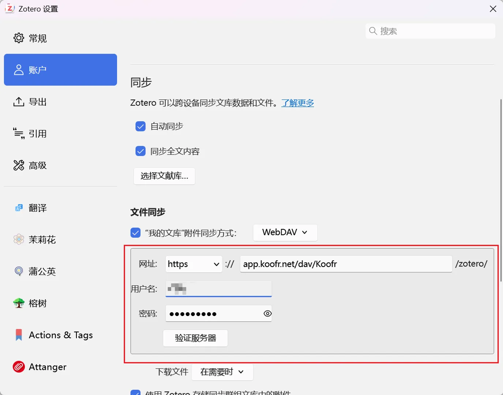Click the 验证服务器 button
Image resolution: width=503 pixels, height=395 pixels.
(195, 338)
